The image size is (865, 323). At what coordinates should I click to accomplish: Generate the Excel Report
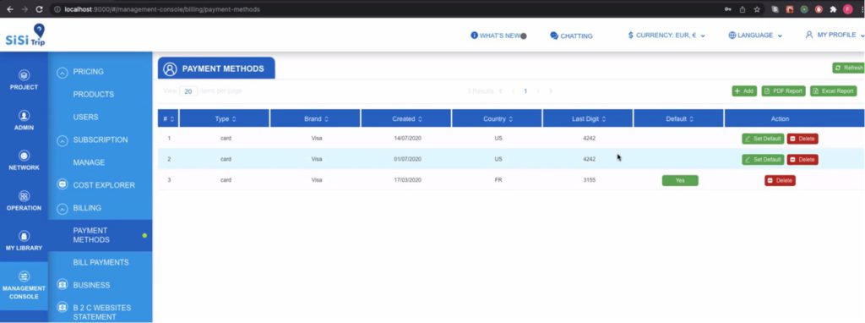833,91
